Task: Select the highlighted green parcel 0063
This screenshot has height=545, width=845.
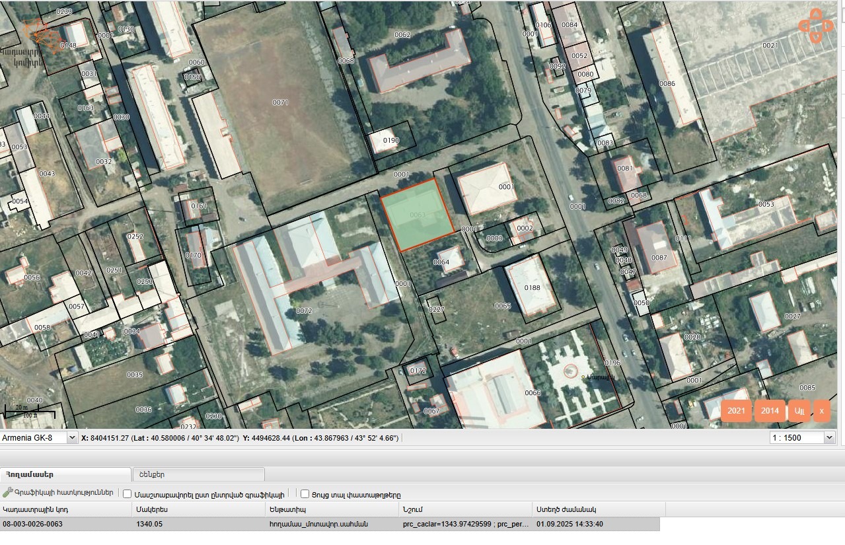Action: pos(418,215)
